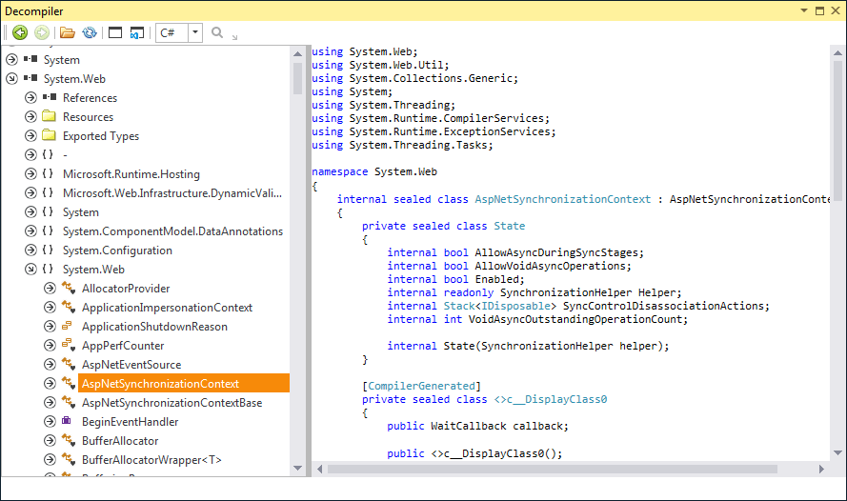
Task: Click the open in Visual Studio icon
Action: coord(137,32)
